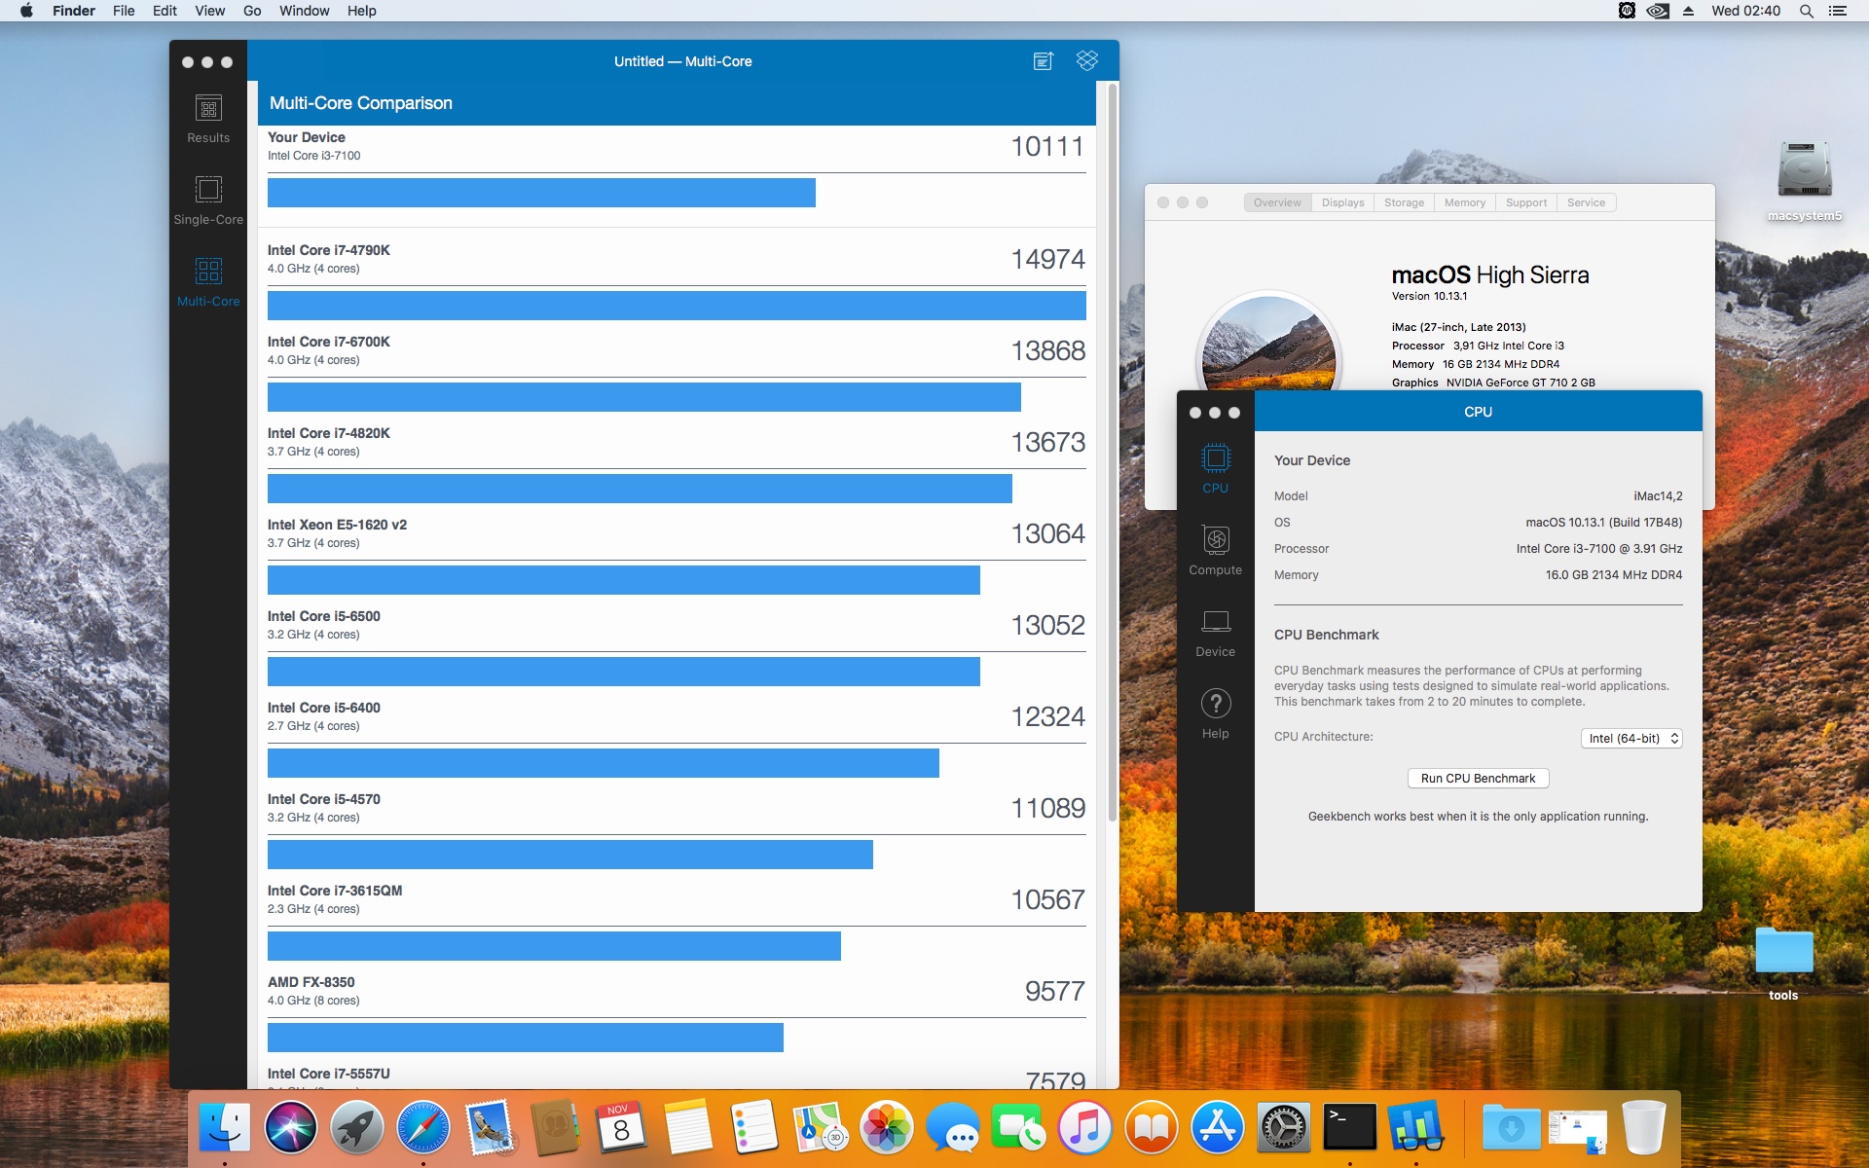
Task: Click the Dropbox icon in results title bar
Action: (x=1086, y=61)
